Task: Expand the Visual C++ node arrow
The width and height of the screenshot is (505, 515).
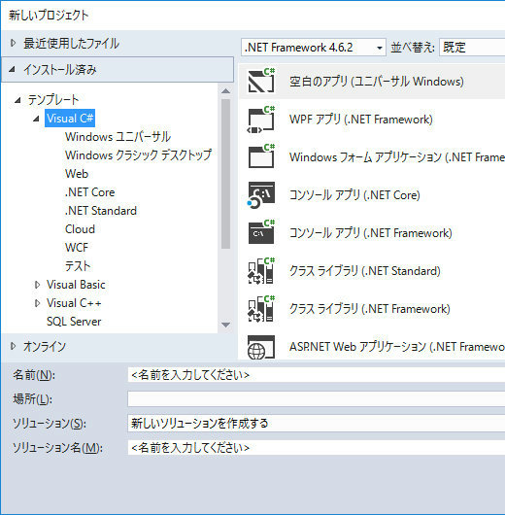Action: coord(38,303)
